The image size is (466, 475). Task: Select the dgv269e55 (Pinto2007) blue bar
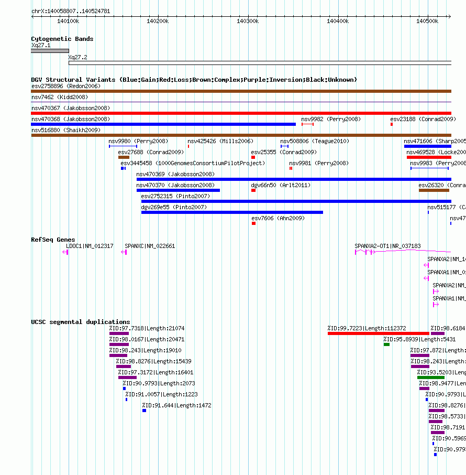(232, 212)
